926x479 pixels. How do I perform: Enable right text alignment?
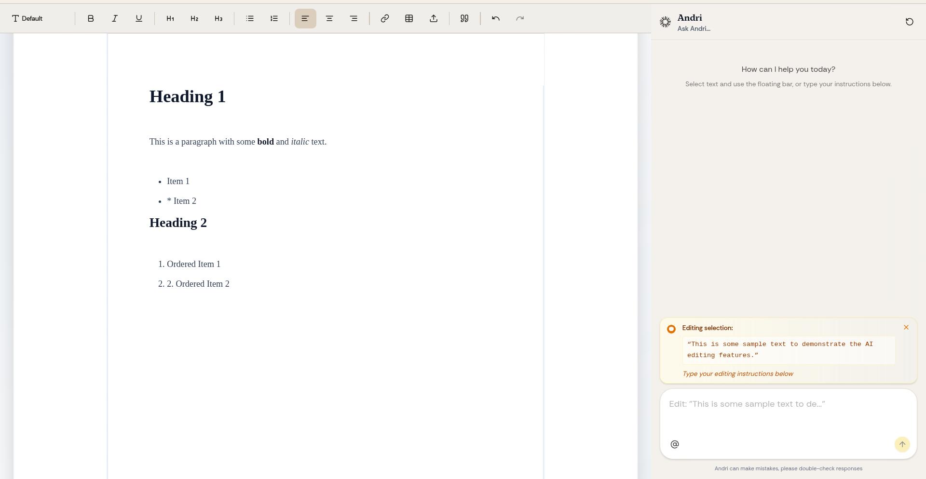(354, 18)
